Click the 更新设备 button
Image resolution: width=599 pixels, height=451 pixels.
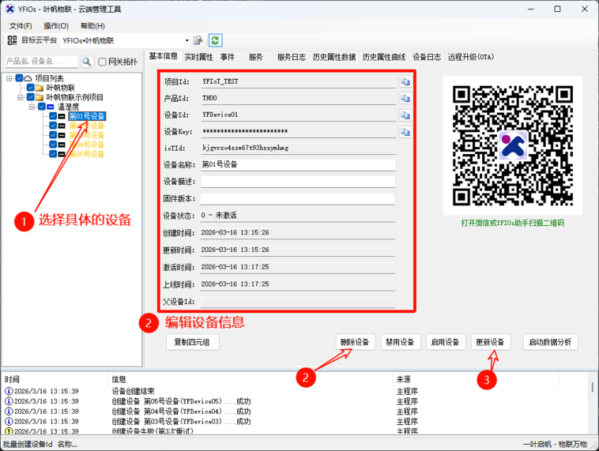point(491,342)
